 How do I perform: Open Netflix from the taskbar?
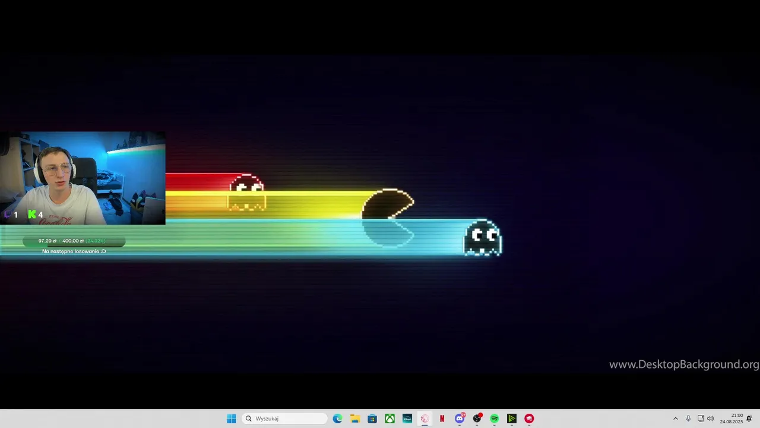click(442, 418)
